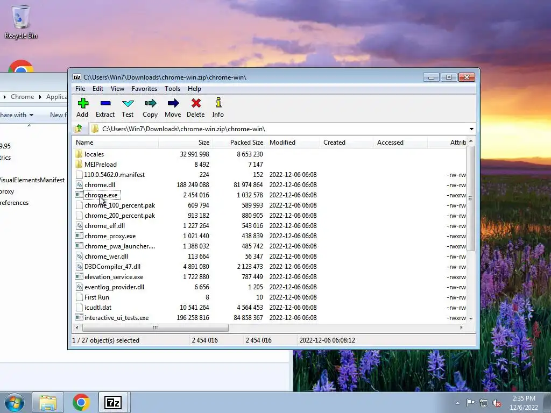Click the Windows Start button
Image resolution: width=551 pixels, height=413 pixels.
point(15,402)
